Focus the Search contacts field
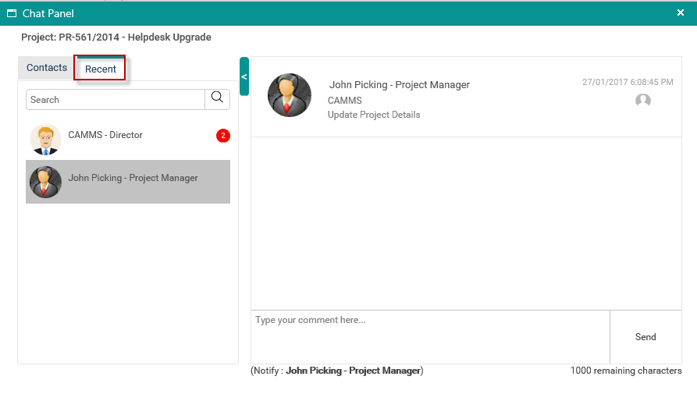This screenshot has height=394, width=697. pyautogui.click(x=116, y=100)
